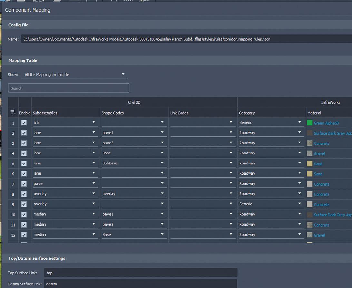Click the Sand material link in row 6

click(318, 174)
